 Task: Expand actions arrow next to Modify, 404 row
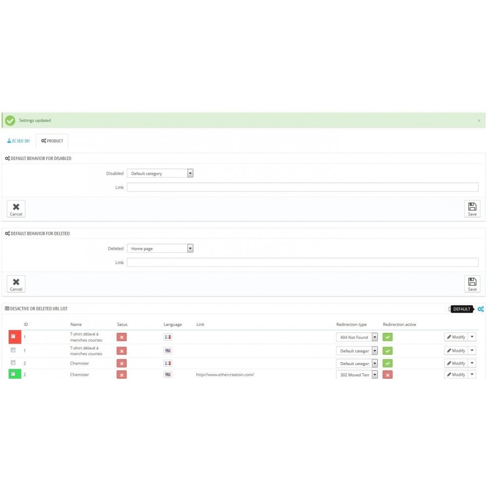click(472, 337)
